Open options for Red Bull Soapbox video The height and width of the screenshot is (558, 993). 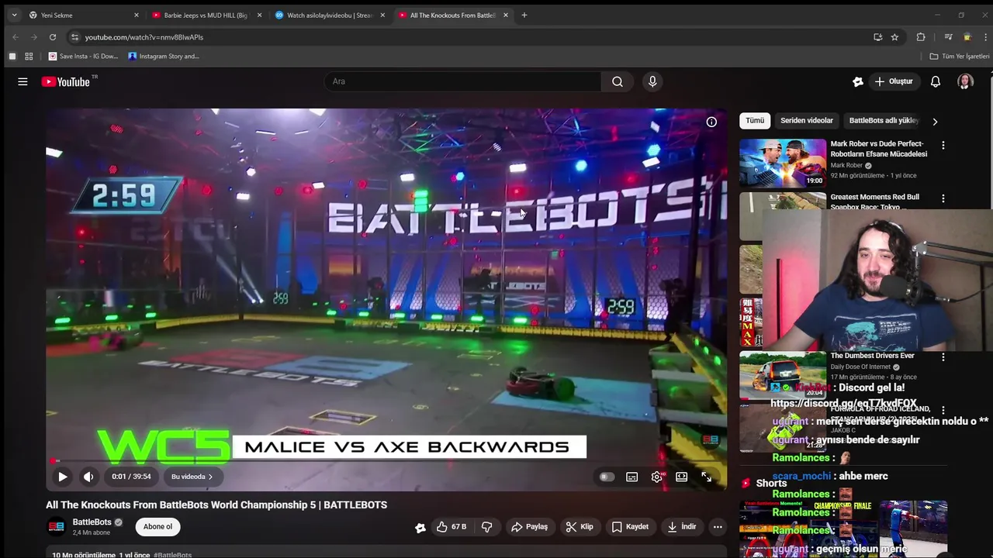point(943,199)
